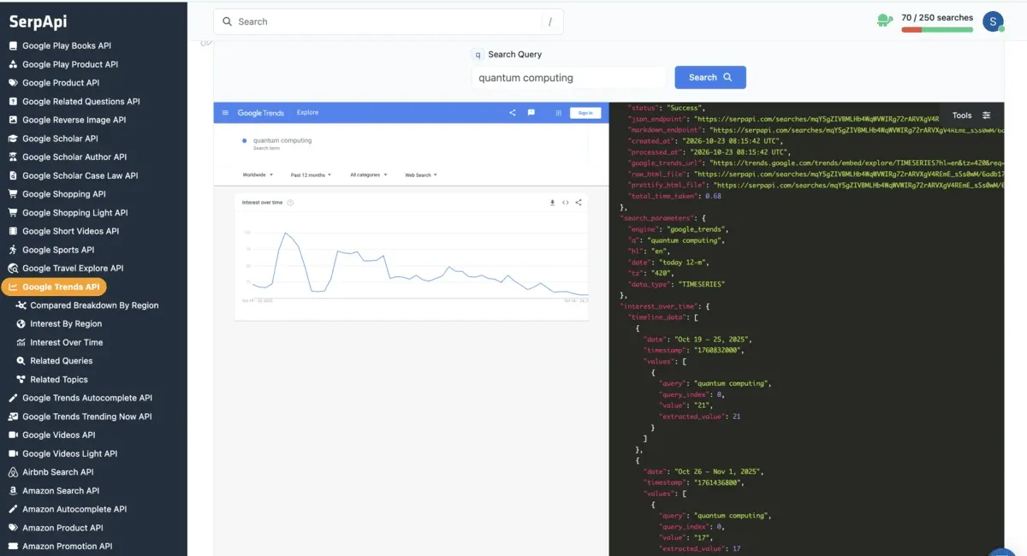
Task: Click the SerpApi logo
Action: (38, 21)
